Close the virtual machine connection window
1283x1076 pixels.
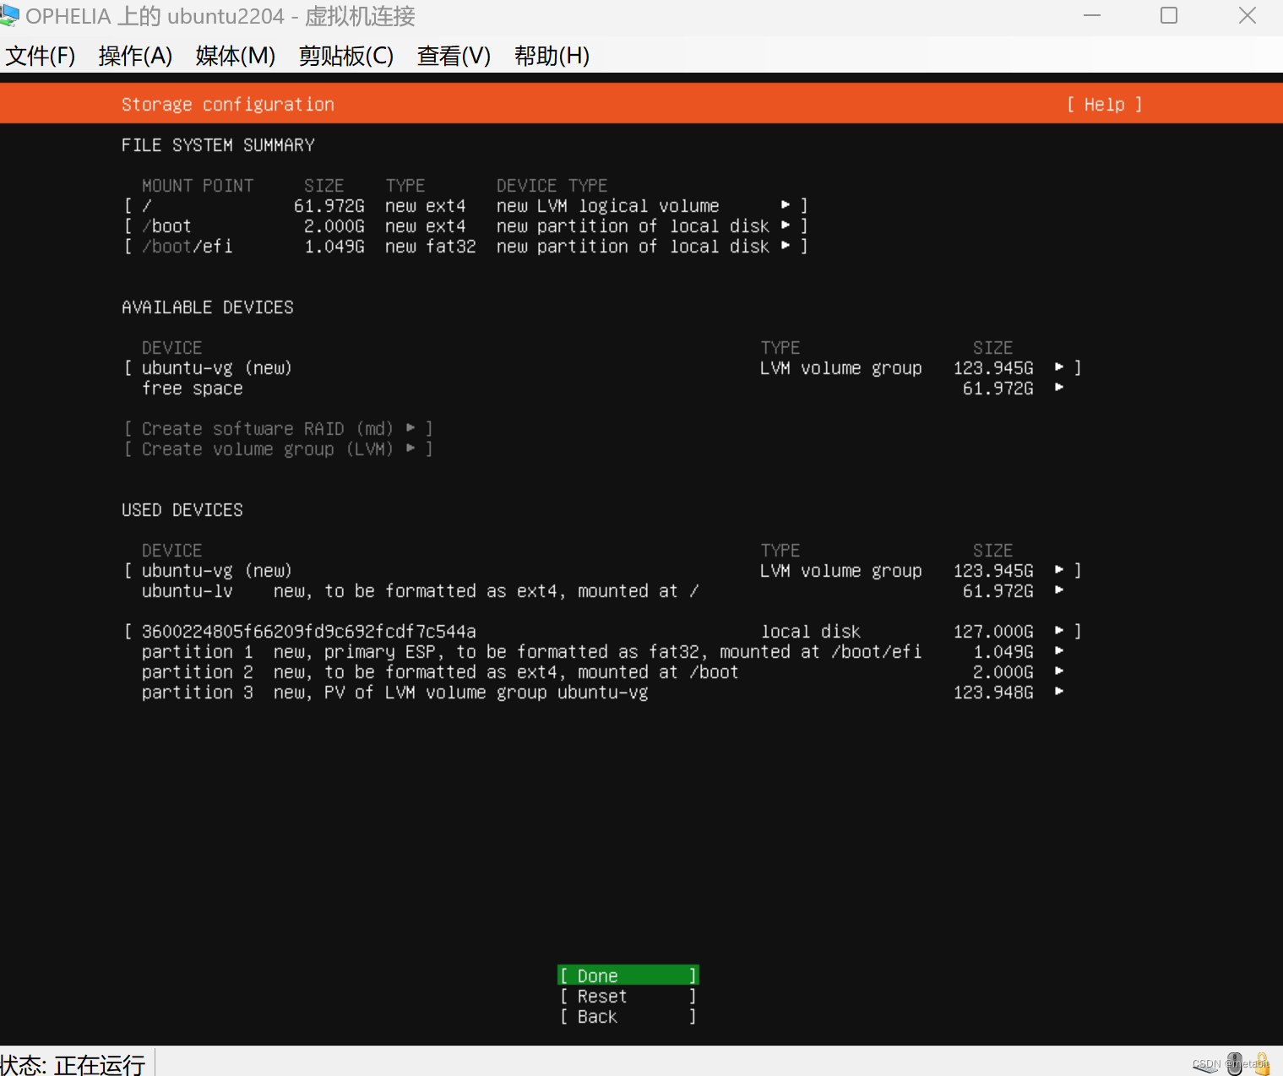point(1248,15)
